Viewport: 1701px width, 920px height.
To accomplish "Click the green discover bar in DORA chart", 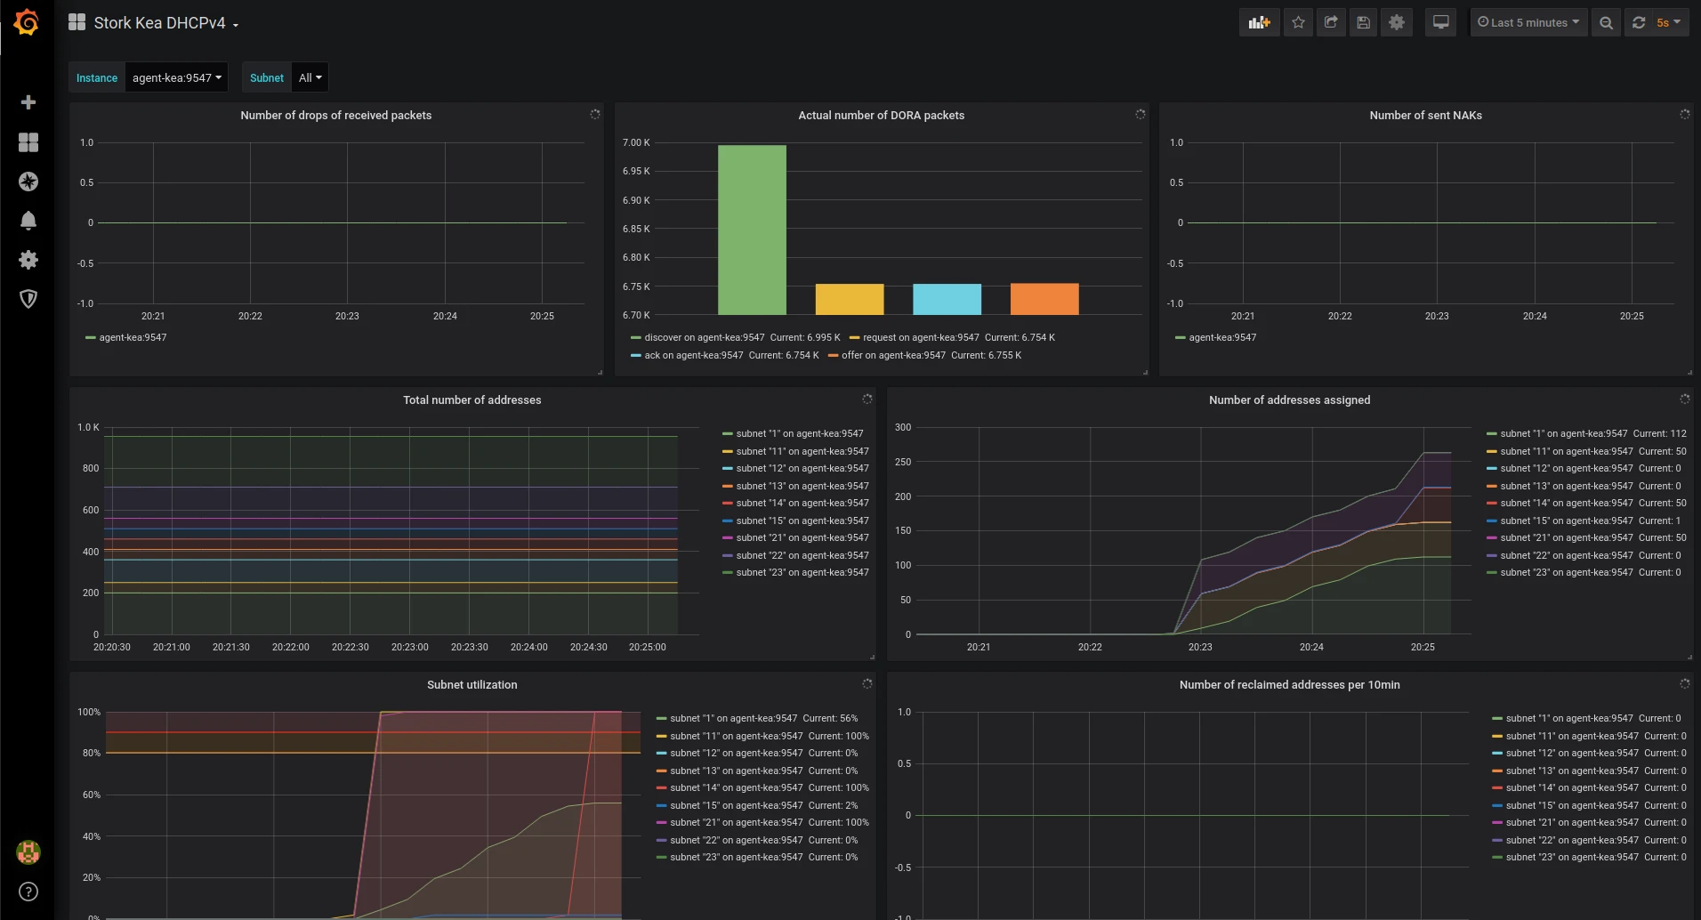I will pos(752,230).
